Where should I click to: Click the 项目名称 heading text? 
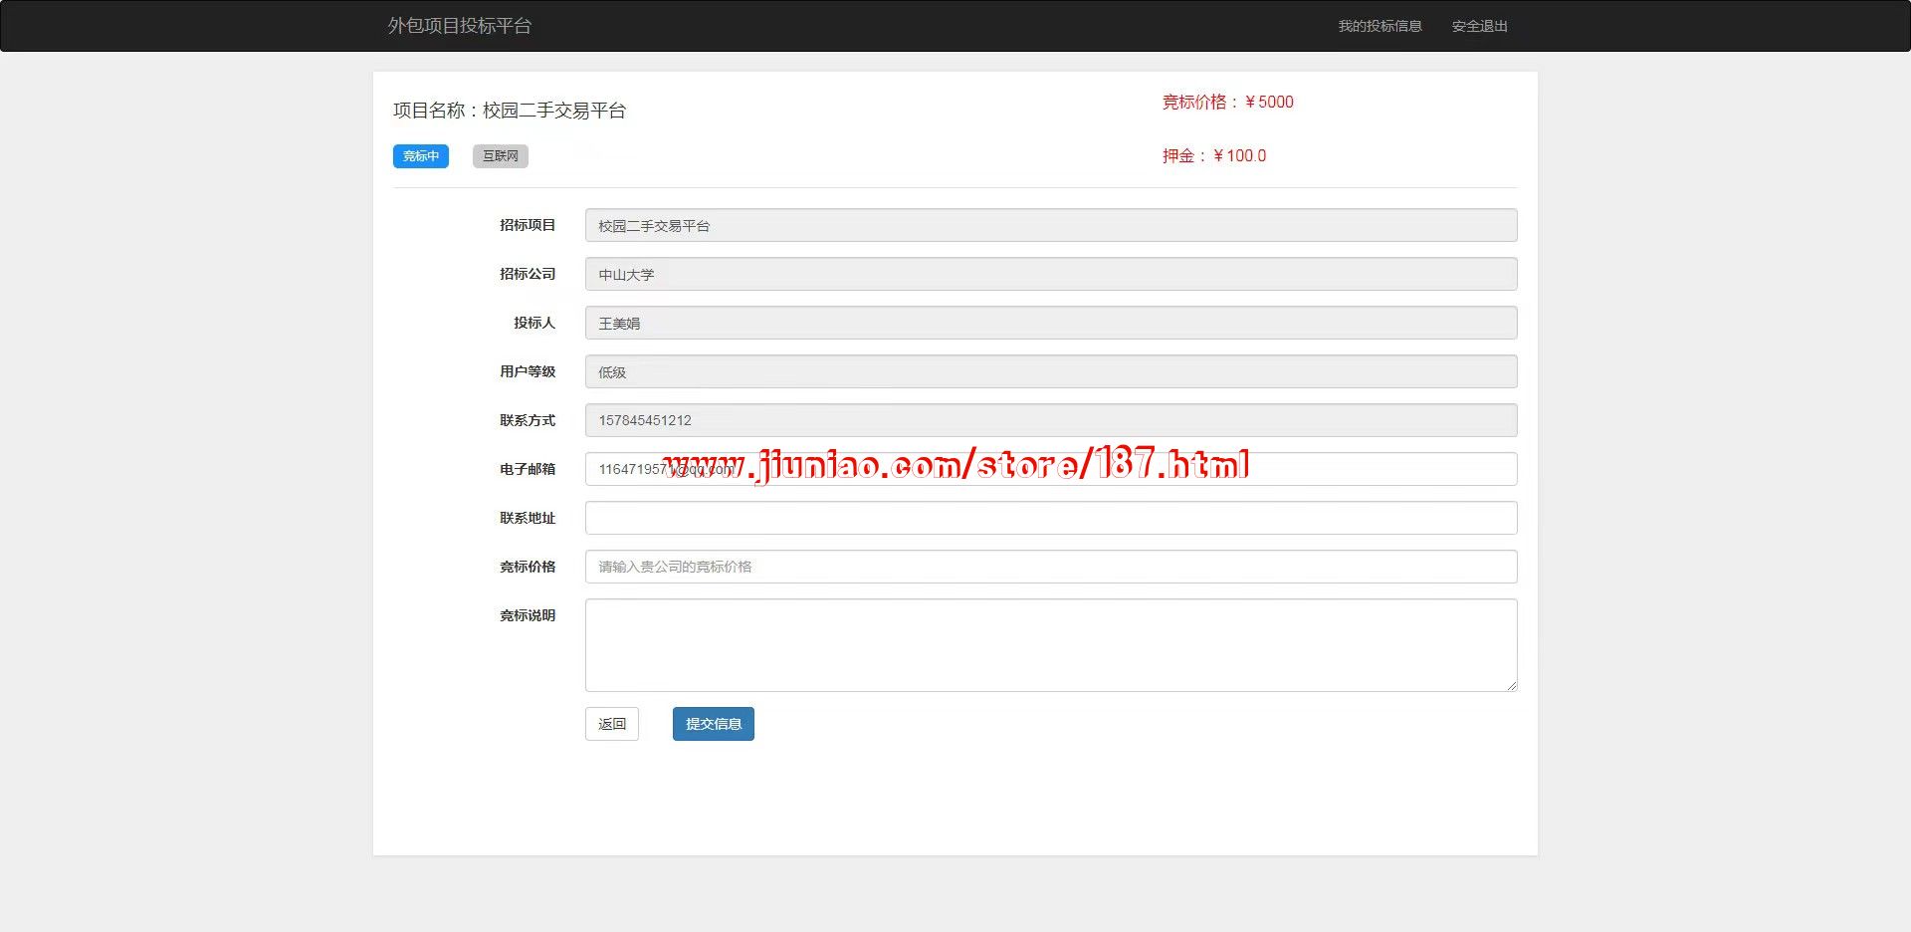(x=509, y=111)
